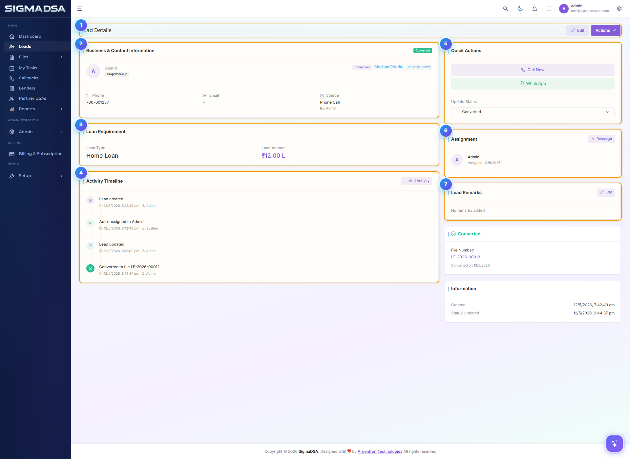Click the Setup wrench icon
The width and height of the screenshot is (630, 459).
(x=12, y=176)
